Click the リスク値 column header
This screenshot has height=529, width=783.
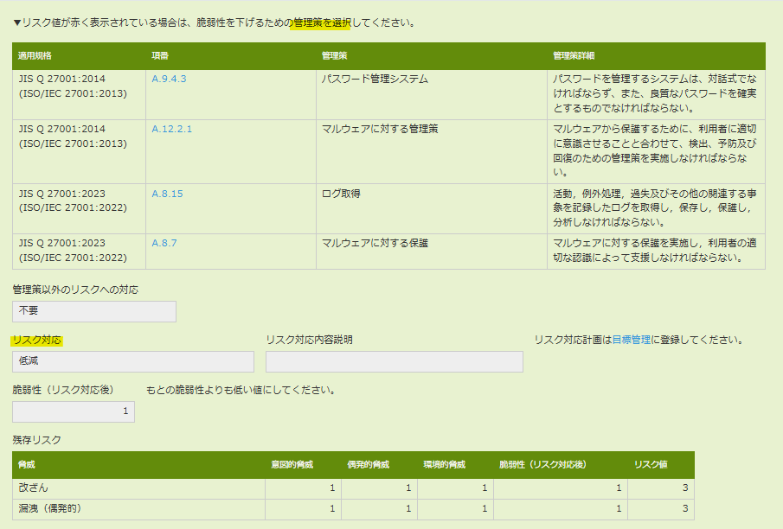[x=650, y=465]
